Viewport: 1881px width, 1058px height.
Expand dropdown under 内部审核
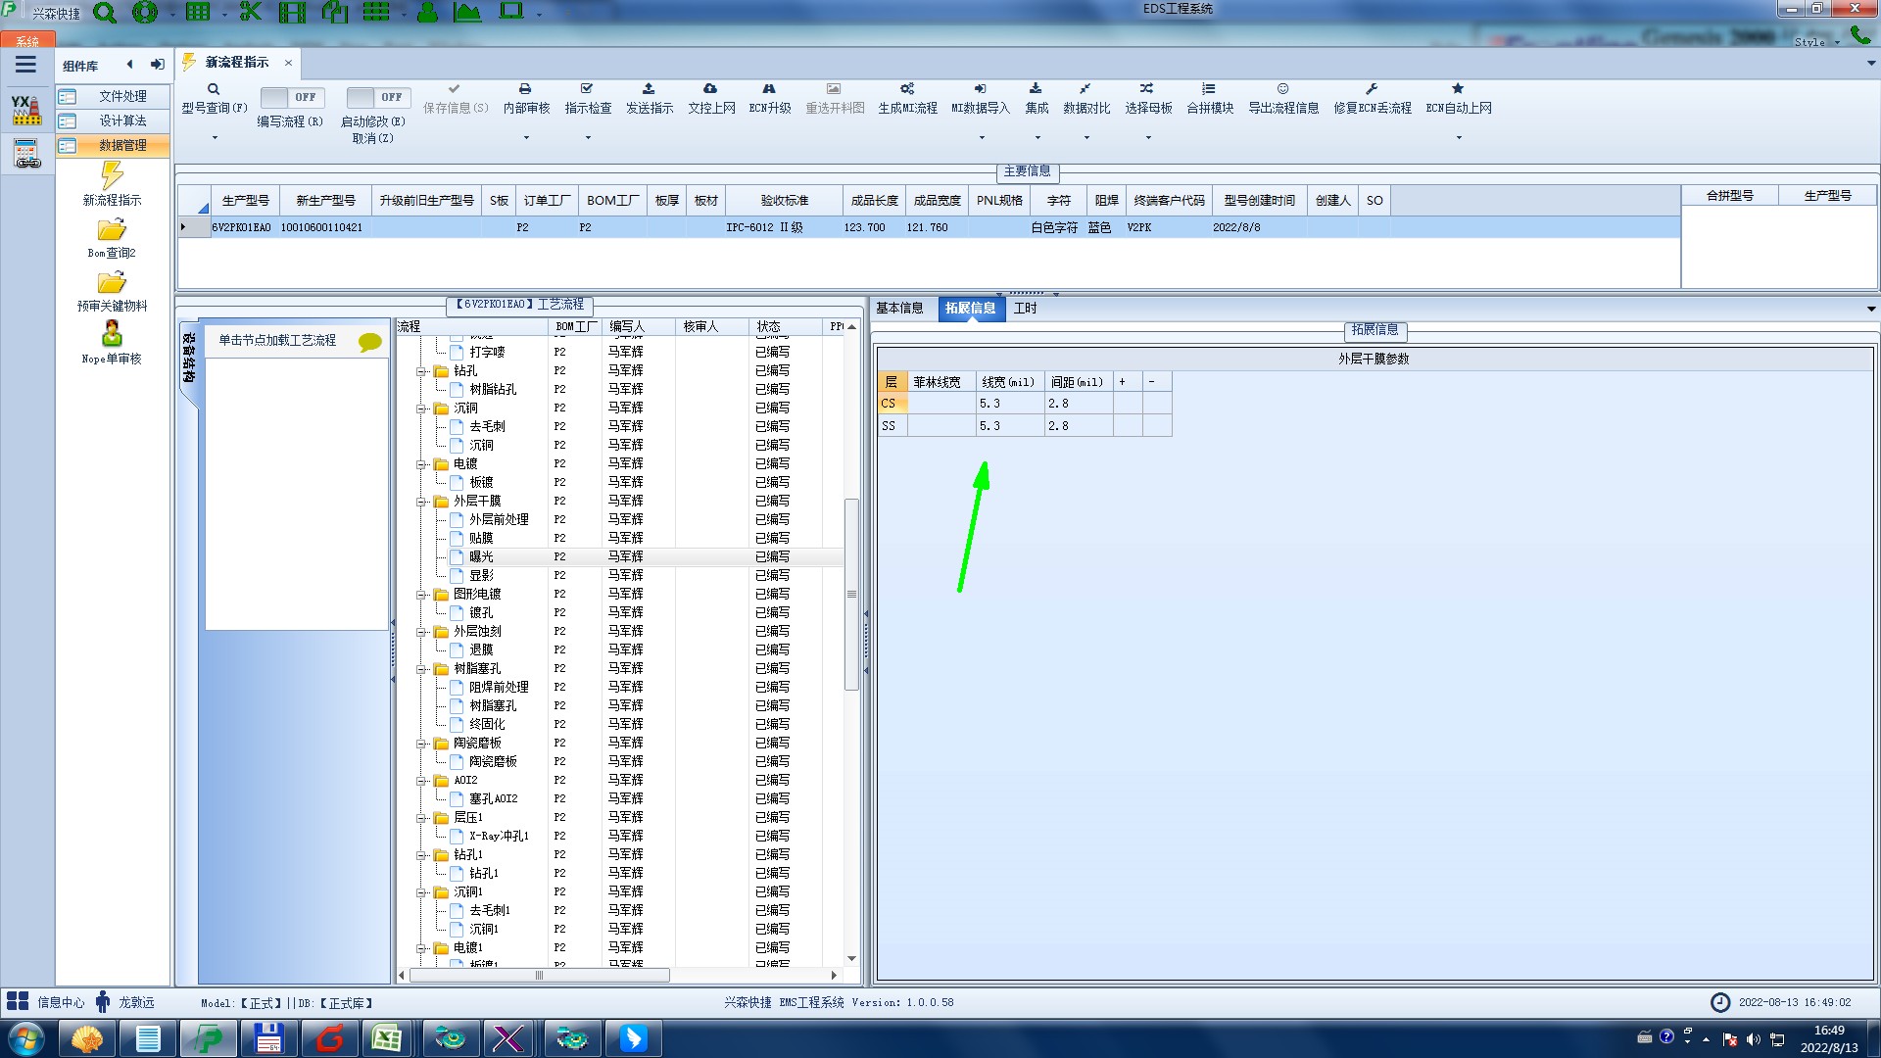(526, 138)
